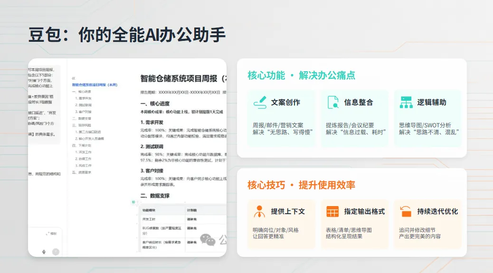
Task: Click the text 提炼报告/会议纪要
Action: pyautogui.click(x=350, y=125)
